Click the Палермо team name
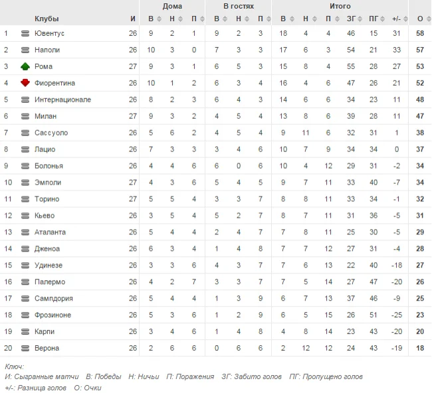This screenshot has height=397, width=432. [x=49, y=282]
